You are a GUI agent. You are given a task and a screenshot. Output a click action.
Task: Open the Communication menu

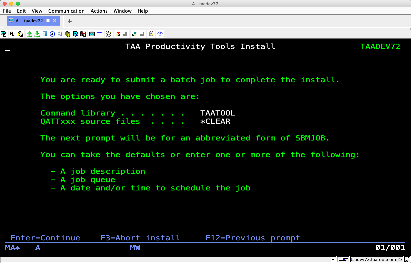tap(66, 11)
